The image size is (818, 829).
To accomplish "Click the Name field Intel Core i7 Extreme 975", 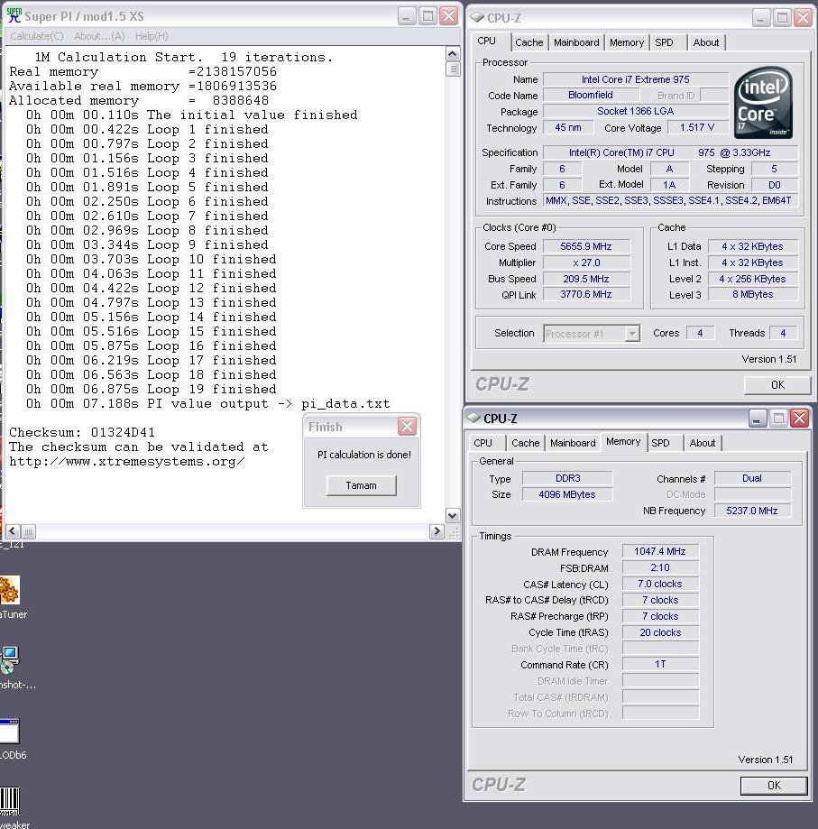I will (x=635, y=79).
